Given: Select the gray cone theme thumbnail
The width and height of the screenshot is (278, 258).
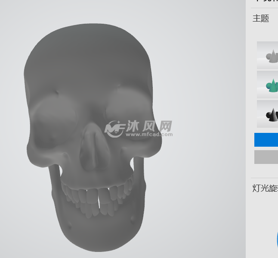Looking at the screenshot, I should pos(267,55).
